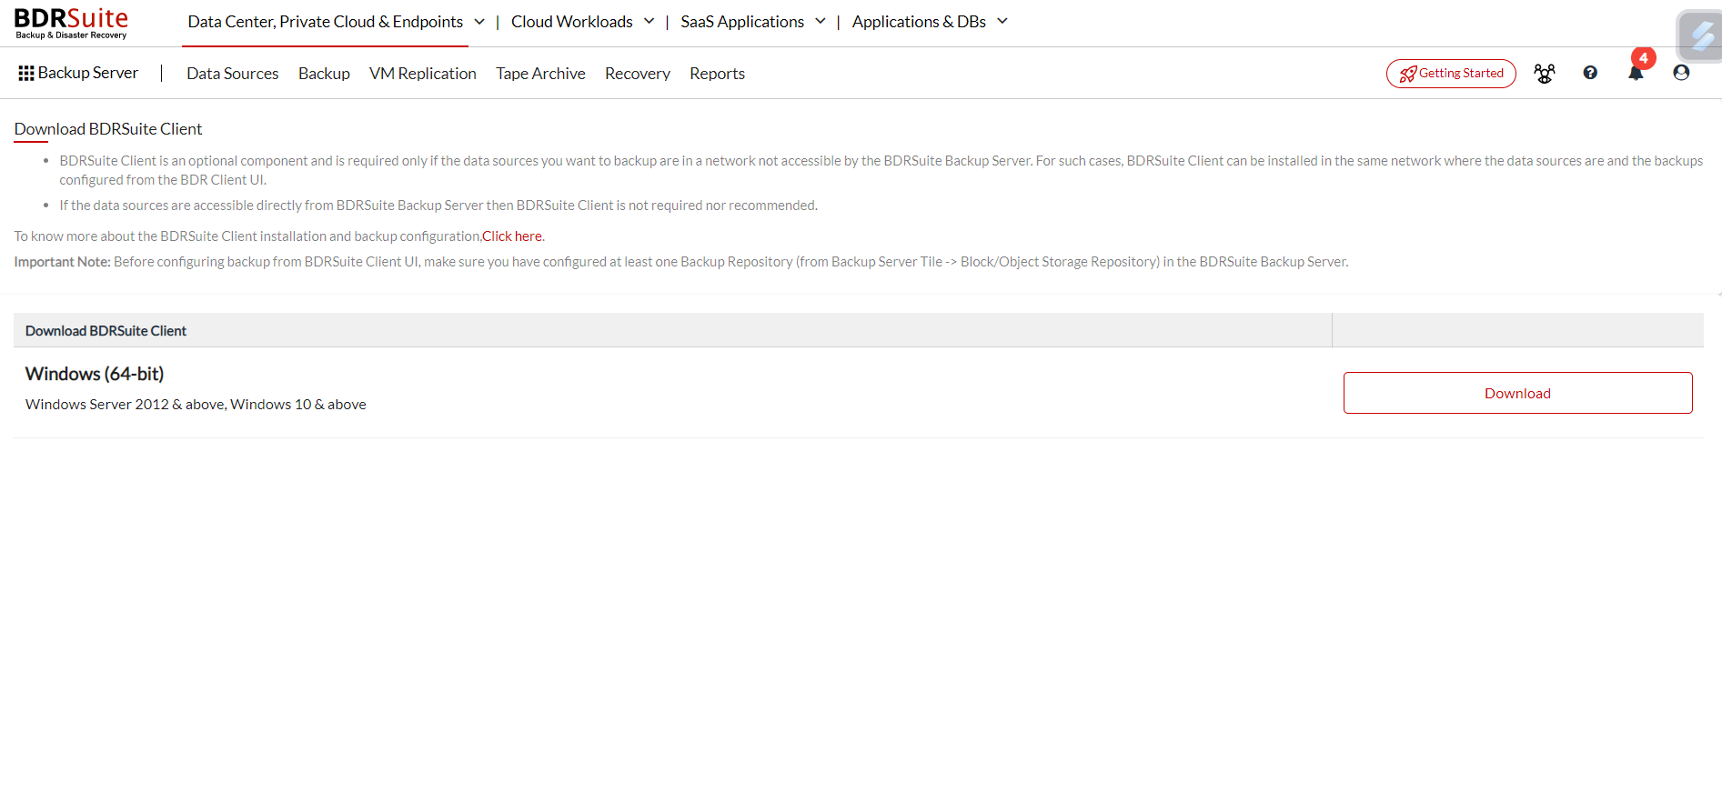This screenshot has height=793, width=1722.
Task: Click the Getting Started button
Action: click(x=1451, y=74)
